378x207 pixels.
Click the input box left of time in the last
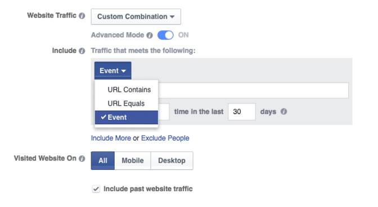click(x=164, y=111)
